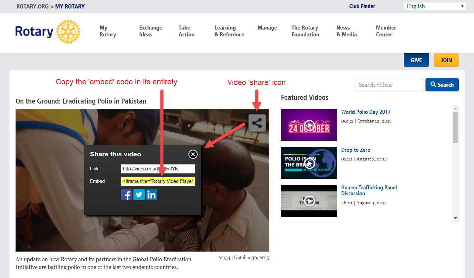Play the World Polio Day 2017 thumbnail

pyautogui.click(x=309, y=125)
